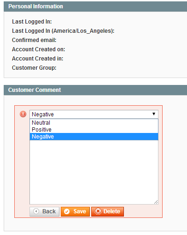Delete the customer comment
Viewport: 187px width, 235px height.
(x=107, y=211)
